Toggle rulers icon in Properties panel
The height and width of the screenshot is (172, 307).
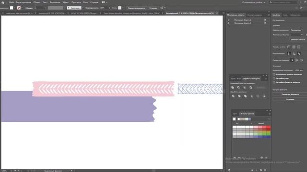pyautogui.click(x=289, y=47)
